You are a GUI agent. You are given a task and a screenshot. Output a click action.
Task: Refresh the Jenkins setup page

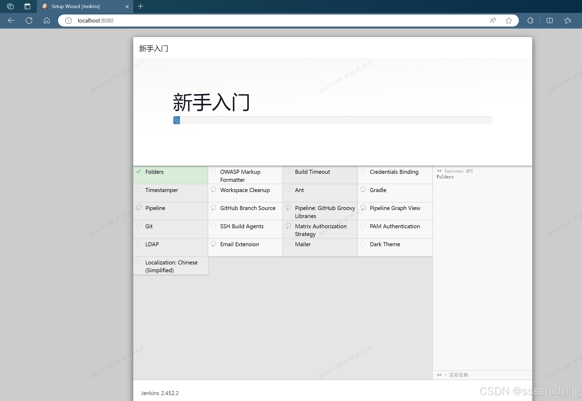point(29,20)
